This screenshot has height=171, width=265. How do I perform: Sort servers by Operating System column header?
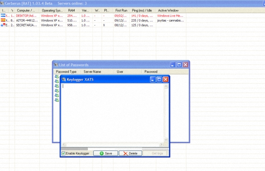click(53, 11)
